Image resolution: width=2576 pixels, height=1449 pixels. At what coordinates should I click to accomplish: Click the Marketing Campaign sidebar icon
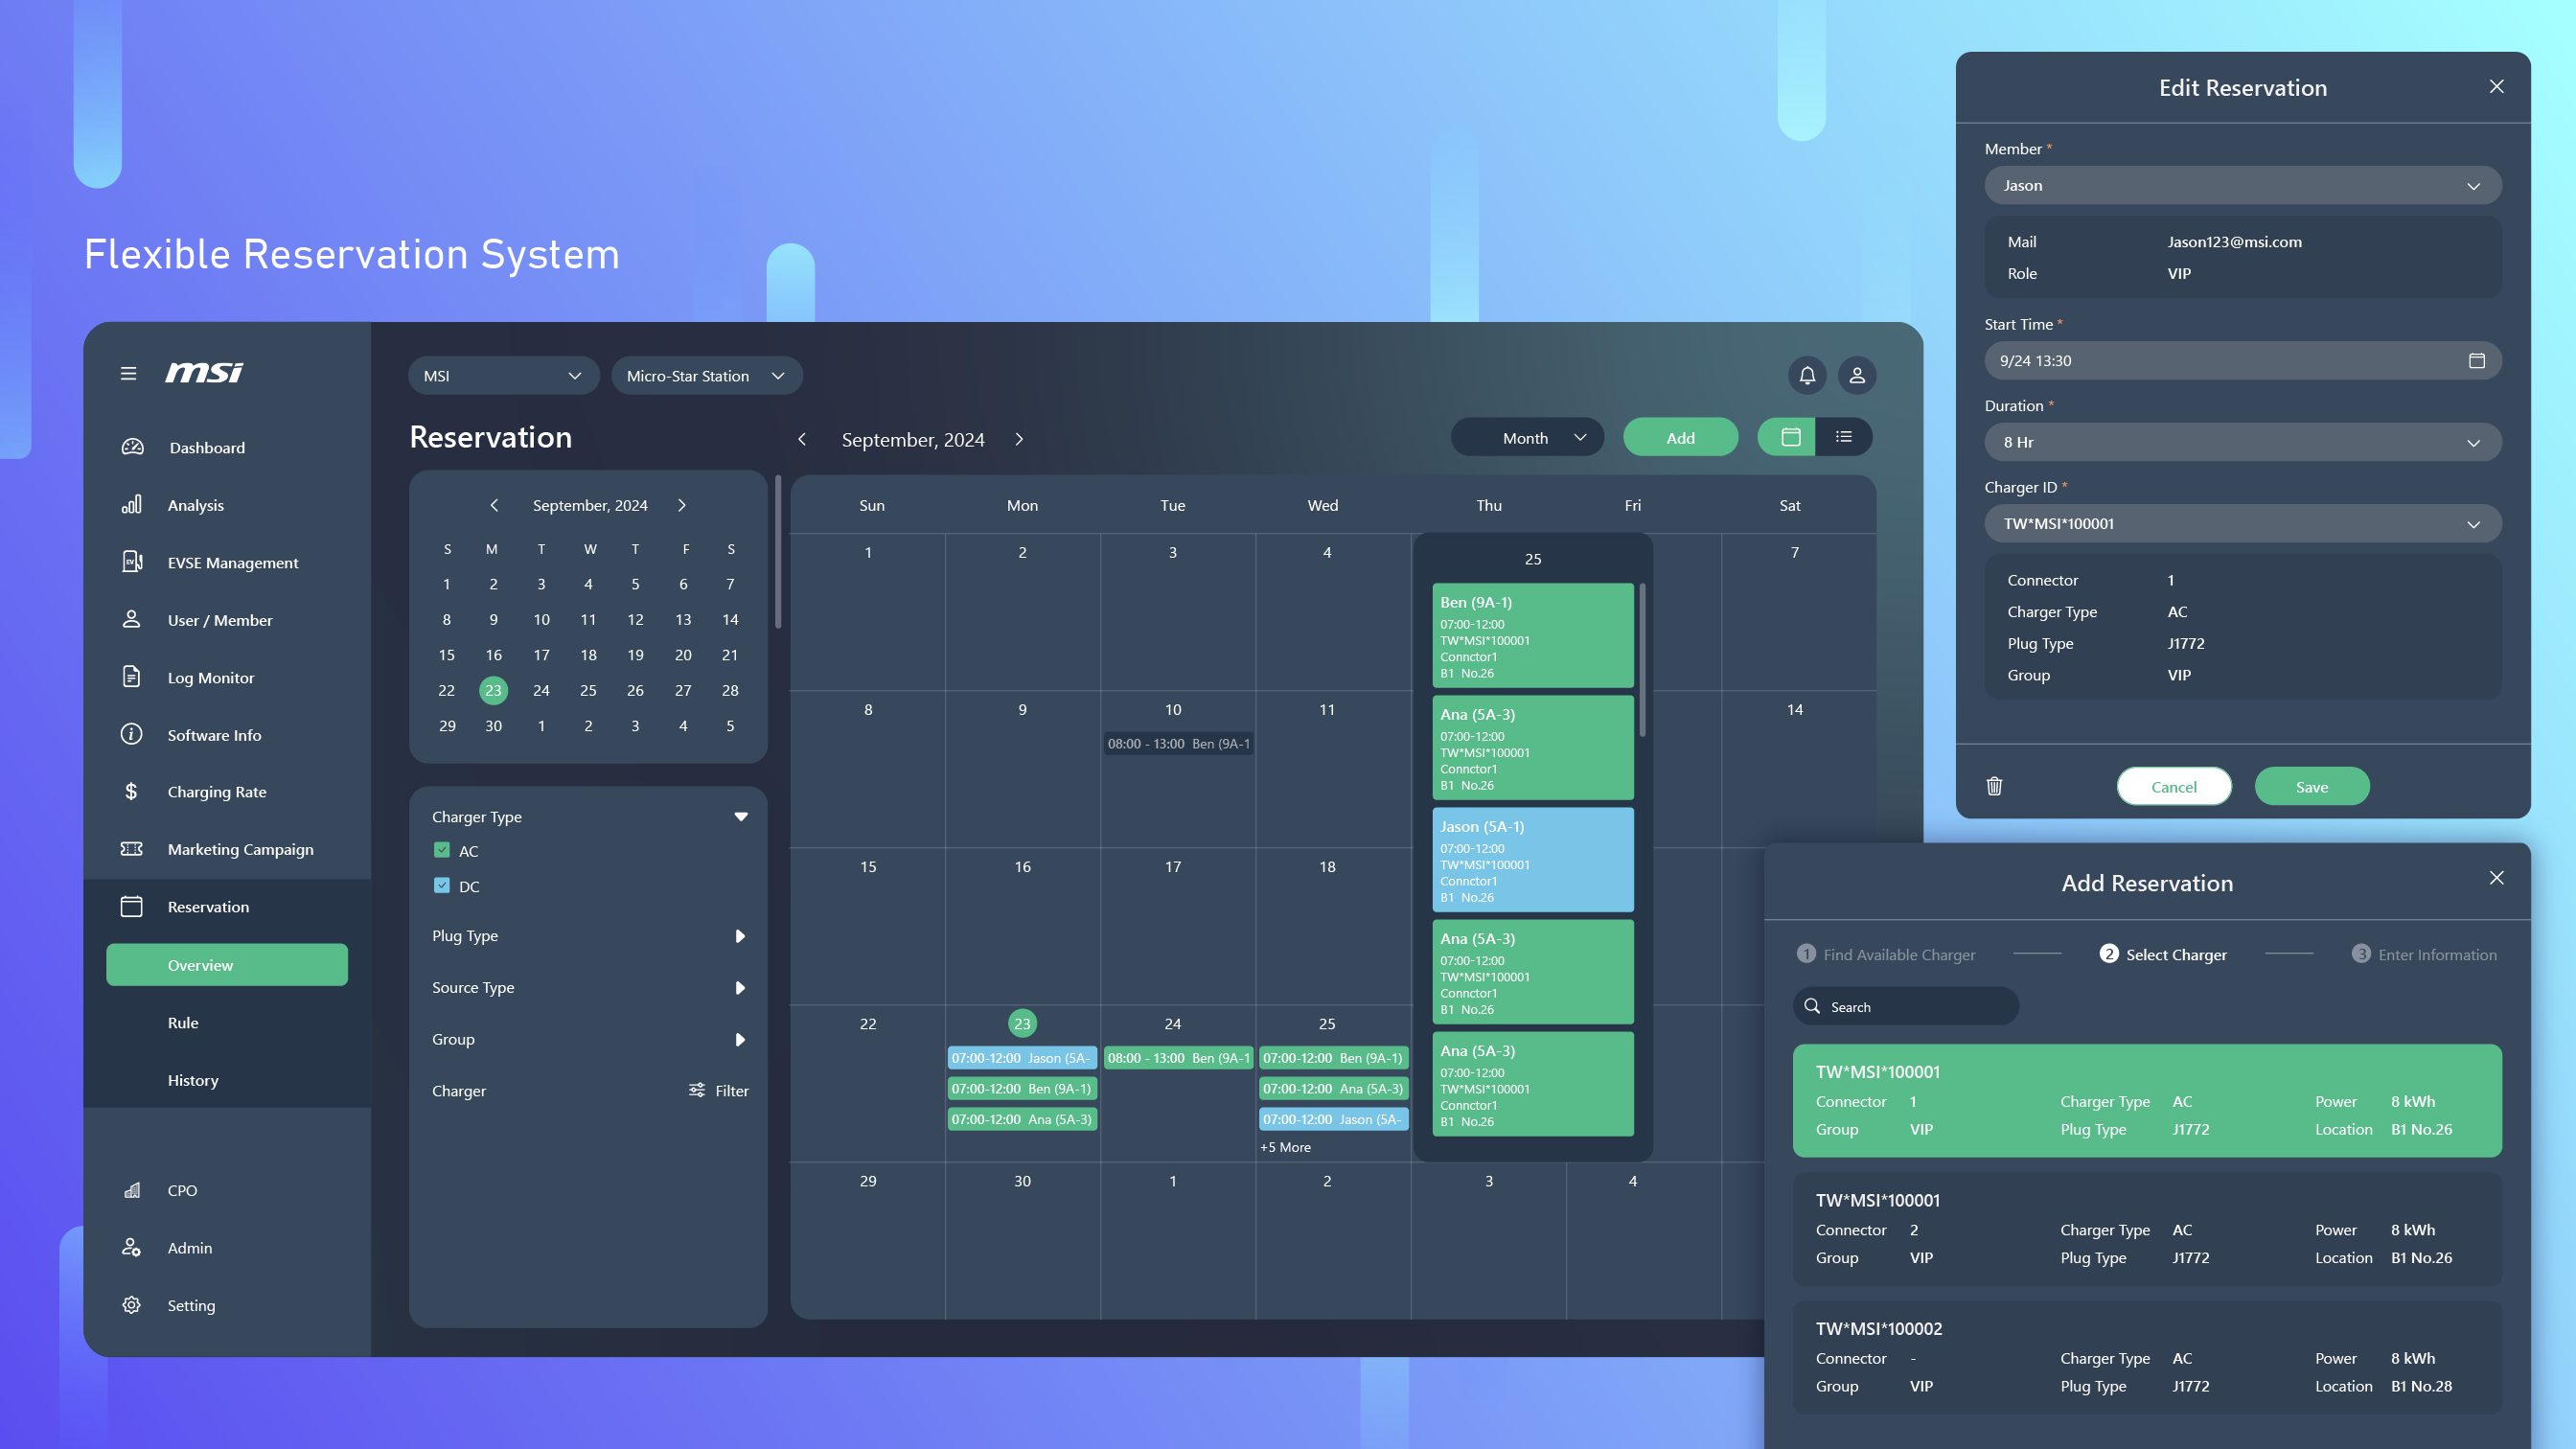tap(131, 849)
